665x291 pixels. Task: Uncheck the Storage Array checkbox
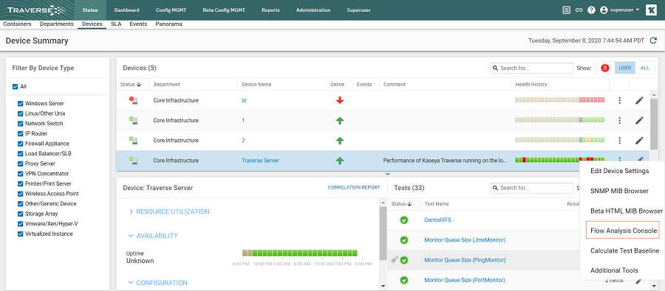tap(21, 214)
